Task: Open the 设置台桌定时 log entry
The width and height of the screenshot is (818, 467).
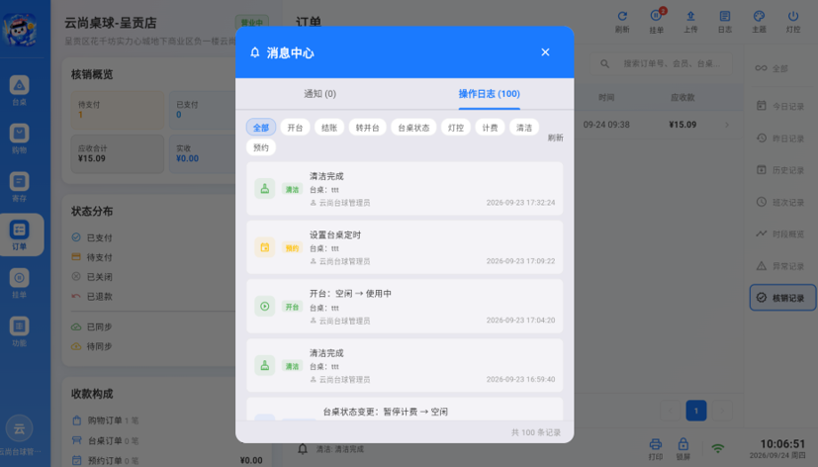Action: [x=405, y=247]
